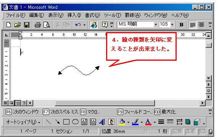Open the 書式 menu
The image size is (219, 139).
click(x=92, y=15)
